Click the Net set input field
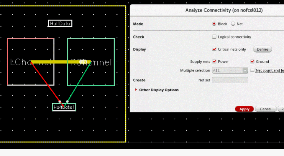 [230, 80]
